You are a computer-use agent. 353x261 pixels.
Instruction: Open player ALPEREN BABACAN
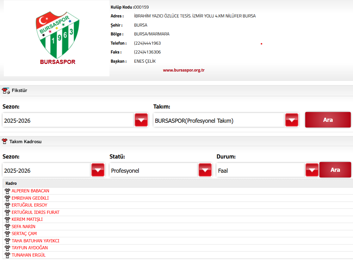(30, 191)
